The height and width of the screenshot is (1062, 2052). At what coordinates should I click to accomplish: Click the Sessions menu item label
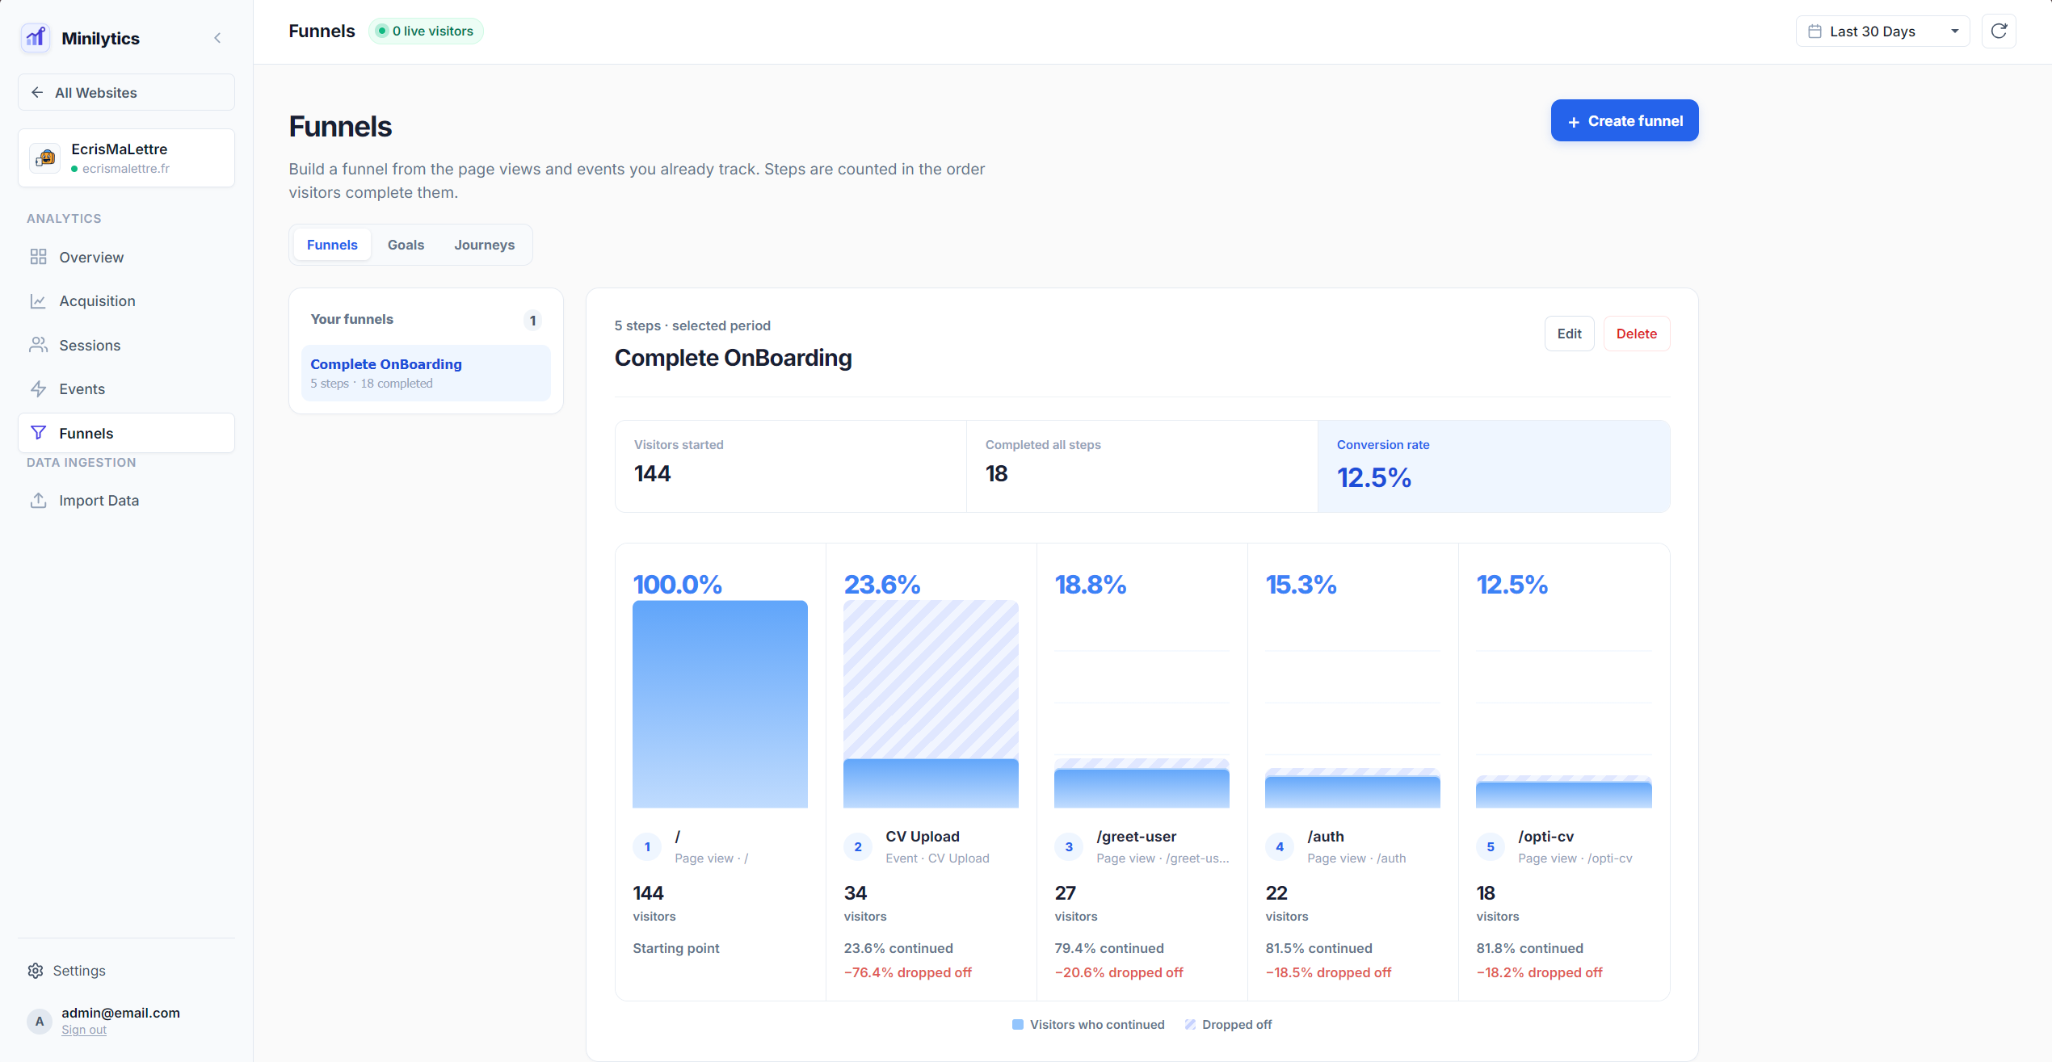(x=90, y=345)
